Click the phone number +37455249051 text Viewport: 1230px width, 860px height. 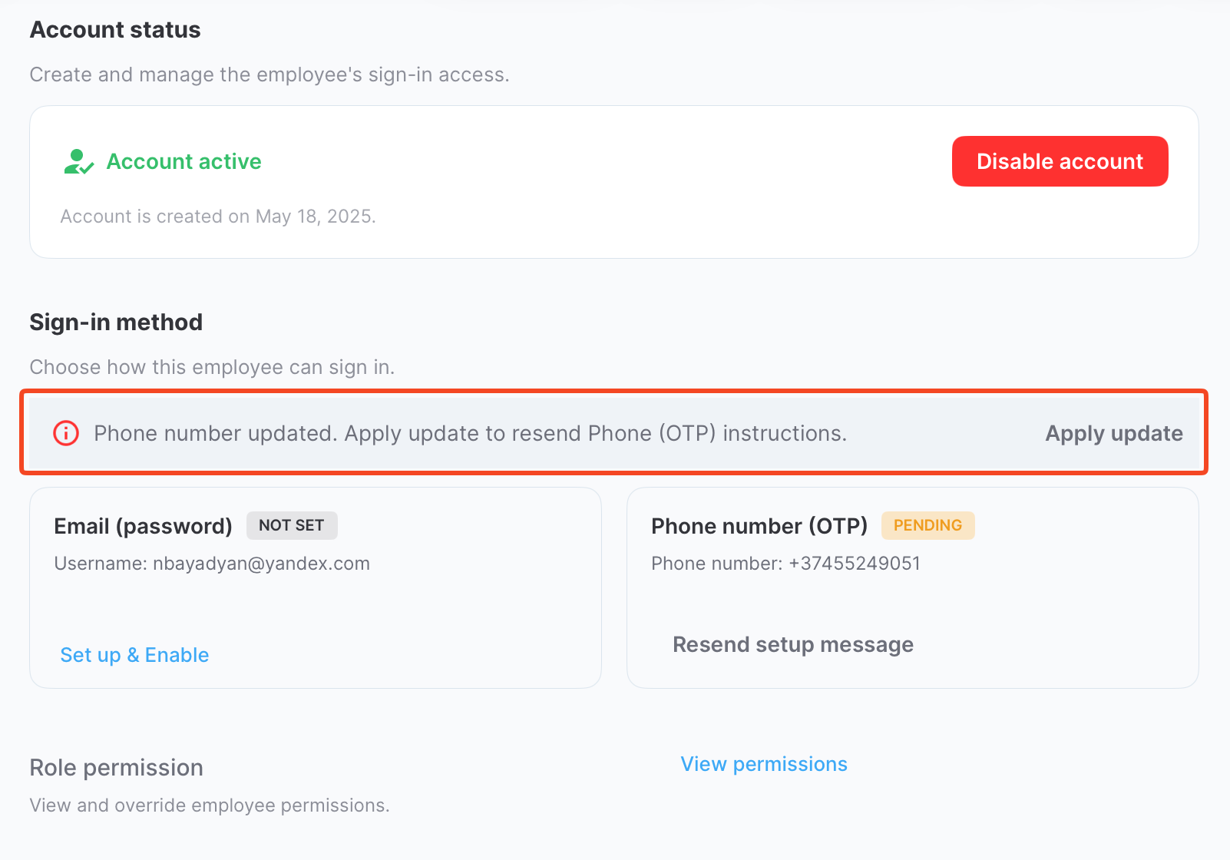pos(785,564)
